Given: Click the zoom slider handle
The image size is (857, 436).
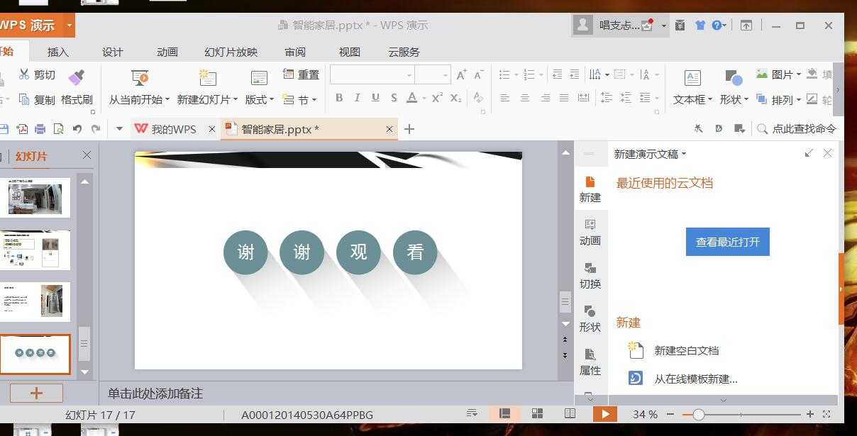Looking at the screenshot, I should click(699, 414).
